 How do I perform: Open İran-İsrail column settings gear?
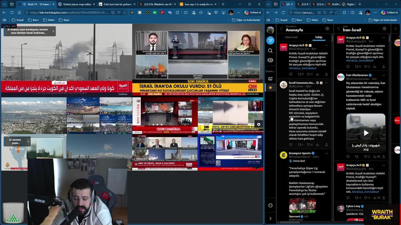click(x=384, y=28)
